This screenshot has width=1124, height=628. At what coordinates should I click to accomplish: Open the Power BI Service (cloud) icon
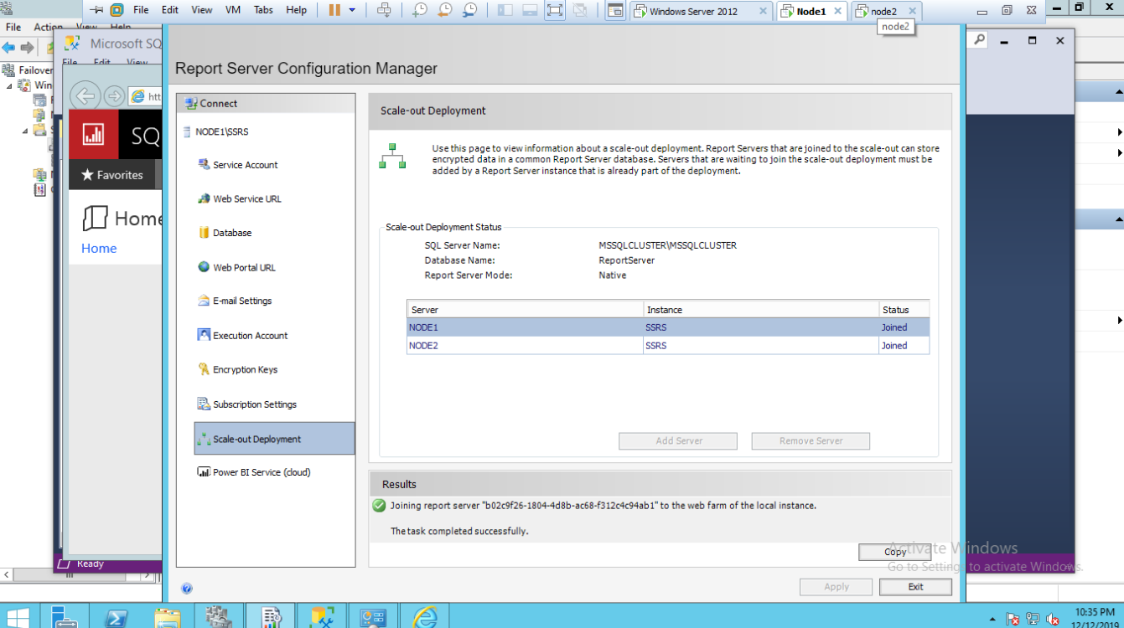[x=204, y=472]
